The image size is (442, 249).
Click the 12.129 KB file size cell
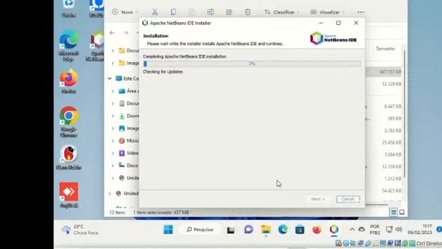click(x=392, y=84)
